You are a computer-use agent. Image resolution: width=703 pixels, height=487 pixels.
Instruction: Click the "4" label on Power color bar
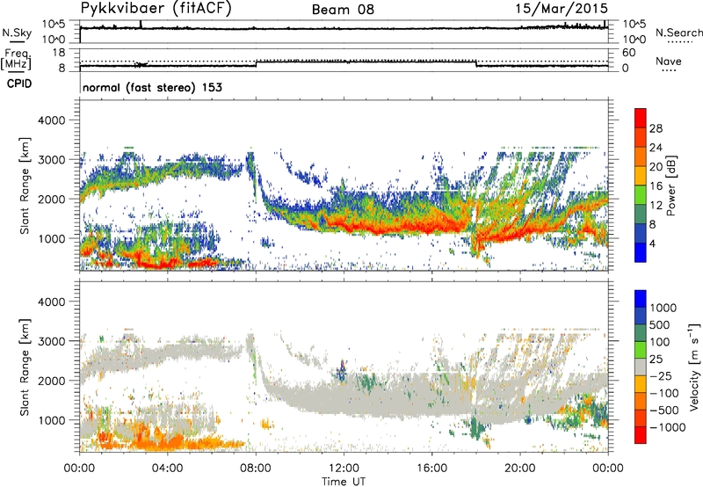[652, 243]
